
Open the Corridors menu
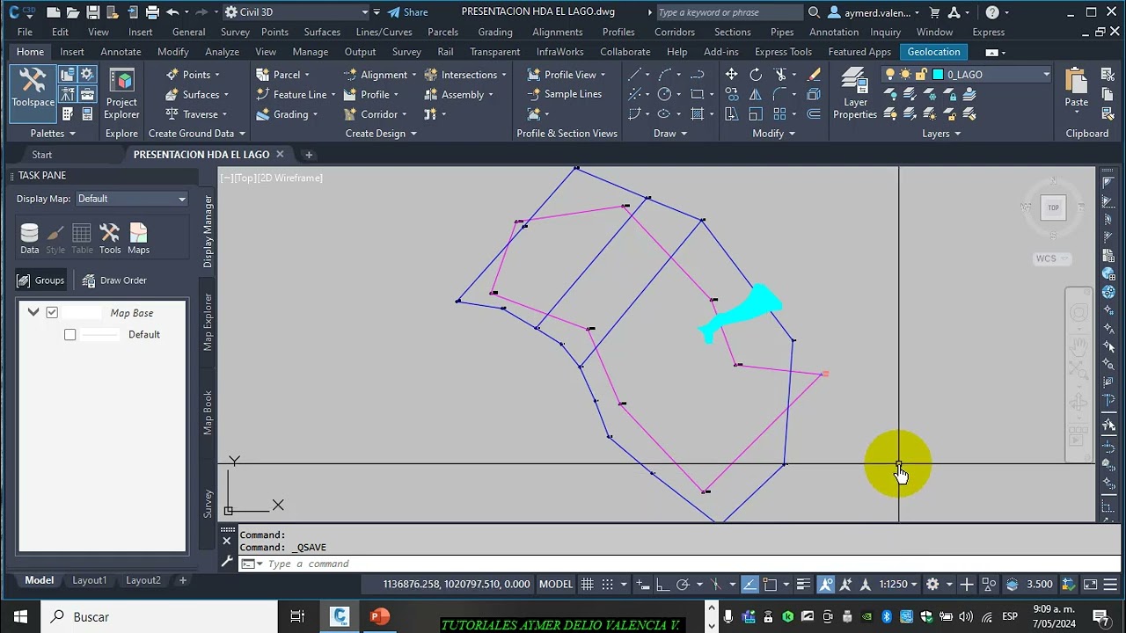coord(675,32)
